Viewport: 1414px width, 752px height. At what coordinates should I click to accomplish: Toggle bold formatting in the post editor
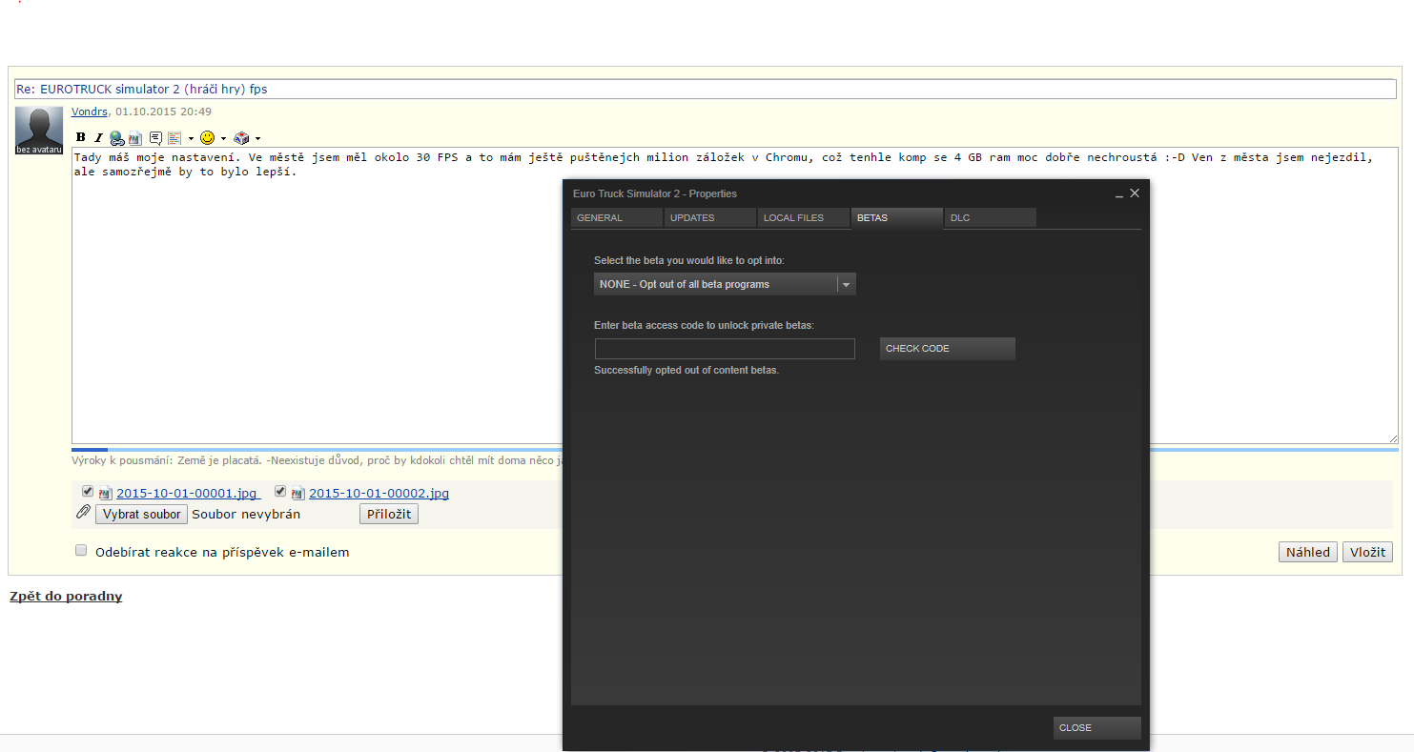click(x=81, y=138)
